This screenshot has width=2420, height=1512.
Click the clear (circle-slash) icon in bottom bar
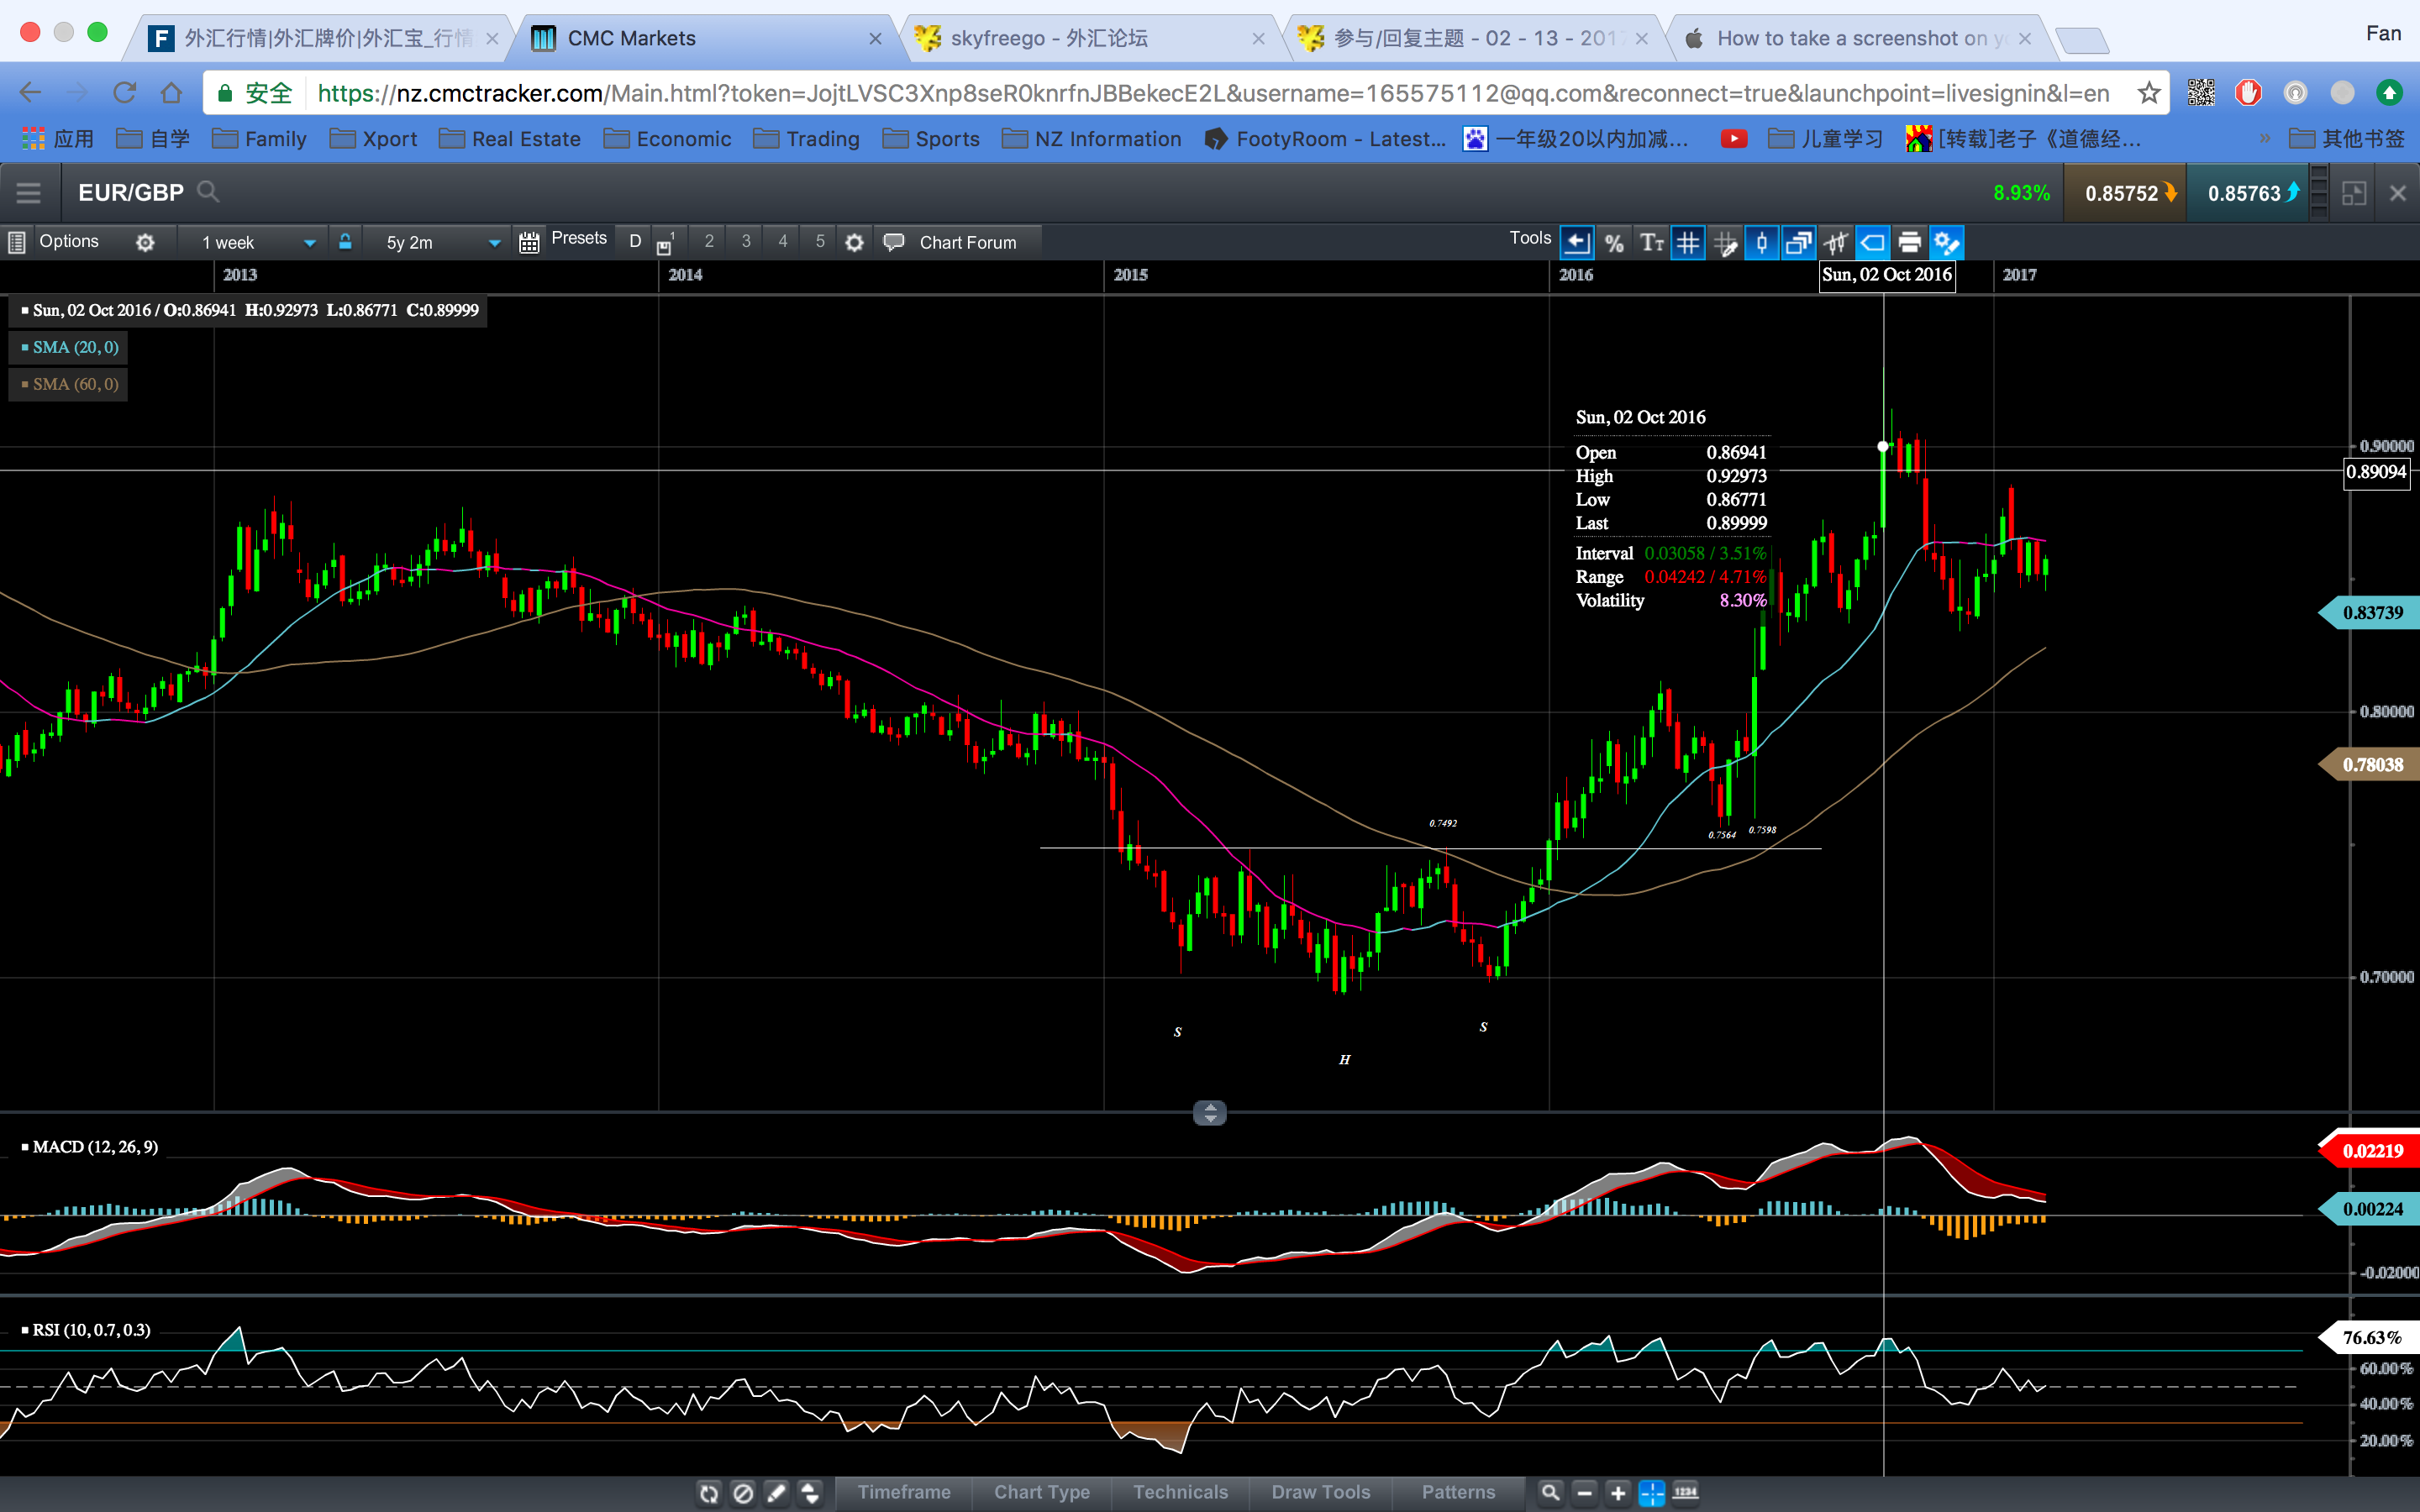coord(743,1493)
